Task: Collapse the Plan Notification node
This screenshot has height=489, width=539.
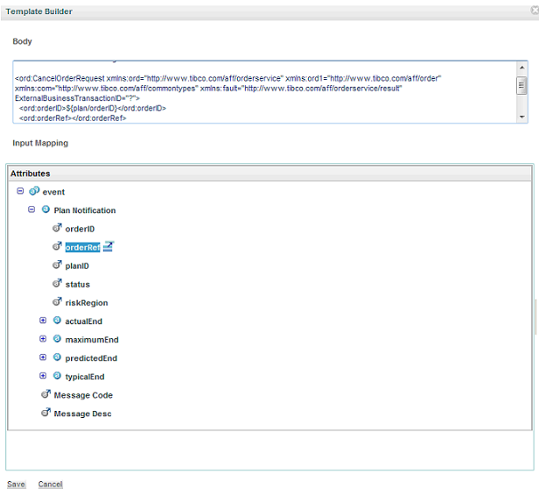Action: 31,209
